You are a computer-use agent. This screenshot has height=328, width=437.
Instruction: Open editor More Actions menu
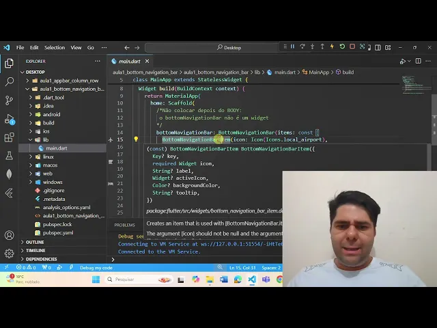(428, 61)
